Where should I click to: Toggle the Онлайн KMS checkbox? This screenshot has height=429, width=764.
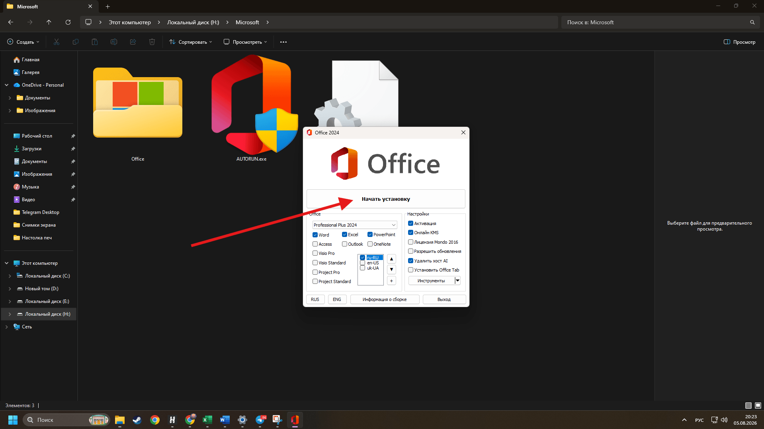(410, 233)
